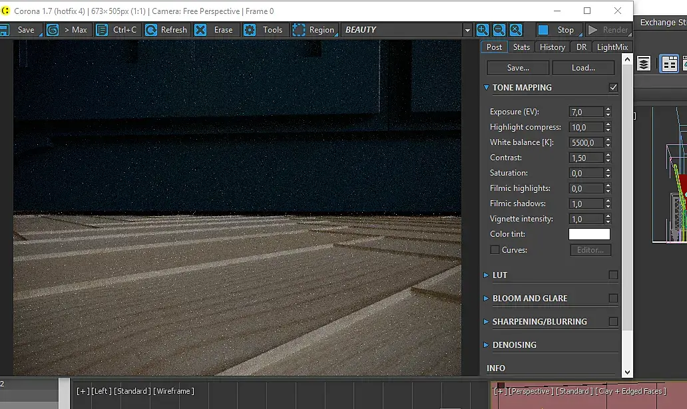Activate the Region selection icon
687x409 pixels.
click(299, 30)
